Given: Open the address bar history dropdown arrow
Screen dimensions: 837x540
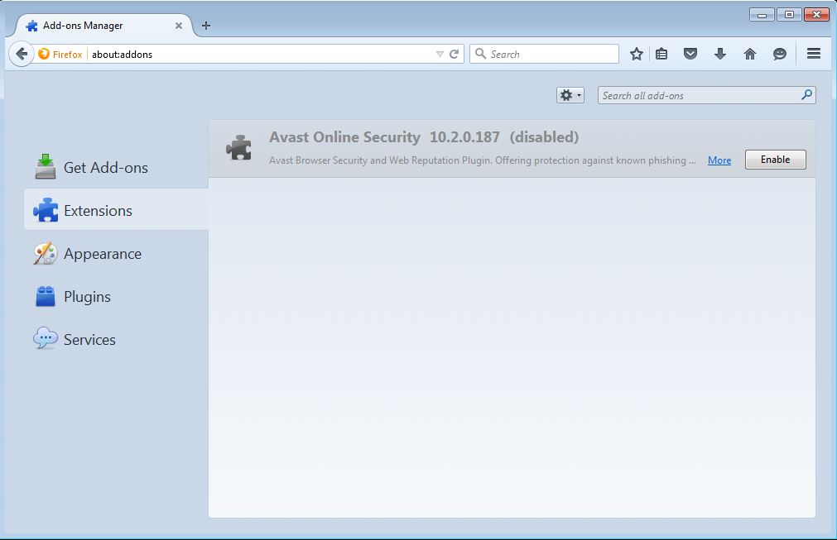Looking at the screenshot, I should point(440,55).
